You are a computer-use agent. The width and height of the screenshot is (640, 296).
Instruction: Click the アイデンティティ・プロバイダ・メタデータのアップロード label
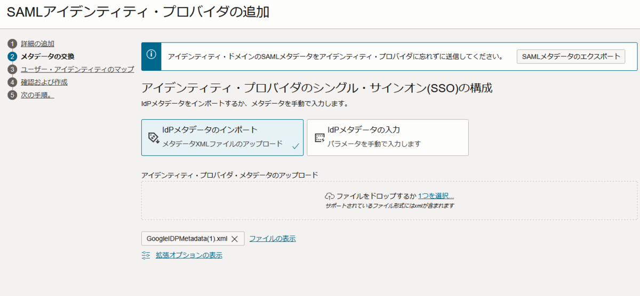click(x=229, y=175)
